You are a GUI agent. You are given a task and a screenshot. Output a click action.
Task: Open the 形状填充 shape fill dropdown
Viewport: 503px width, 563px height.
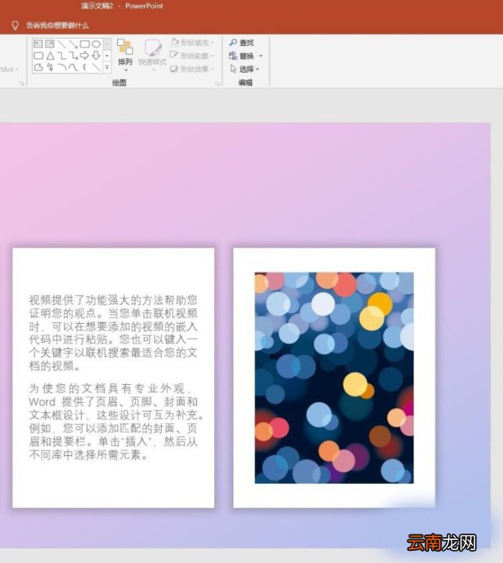tap(192, 43)
